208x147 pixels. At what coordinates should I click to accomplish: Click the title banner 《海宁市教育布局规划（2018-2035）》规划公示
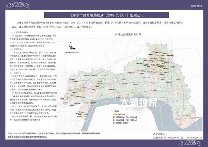pyautogui.click(x=106, y=15)
